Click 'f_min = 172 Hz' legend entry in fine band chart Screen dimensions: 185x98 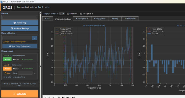pyautogui.click(x=63, y=31)
